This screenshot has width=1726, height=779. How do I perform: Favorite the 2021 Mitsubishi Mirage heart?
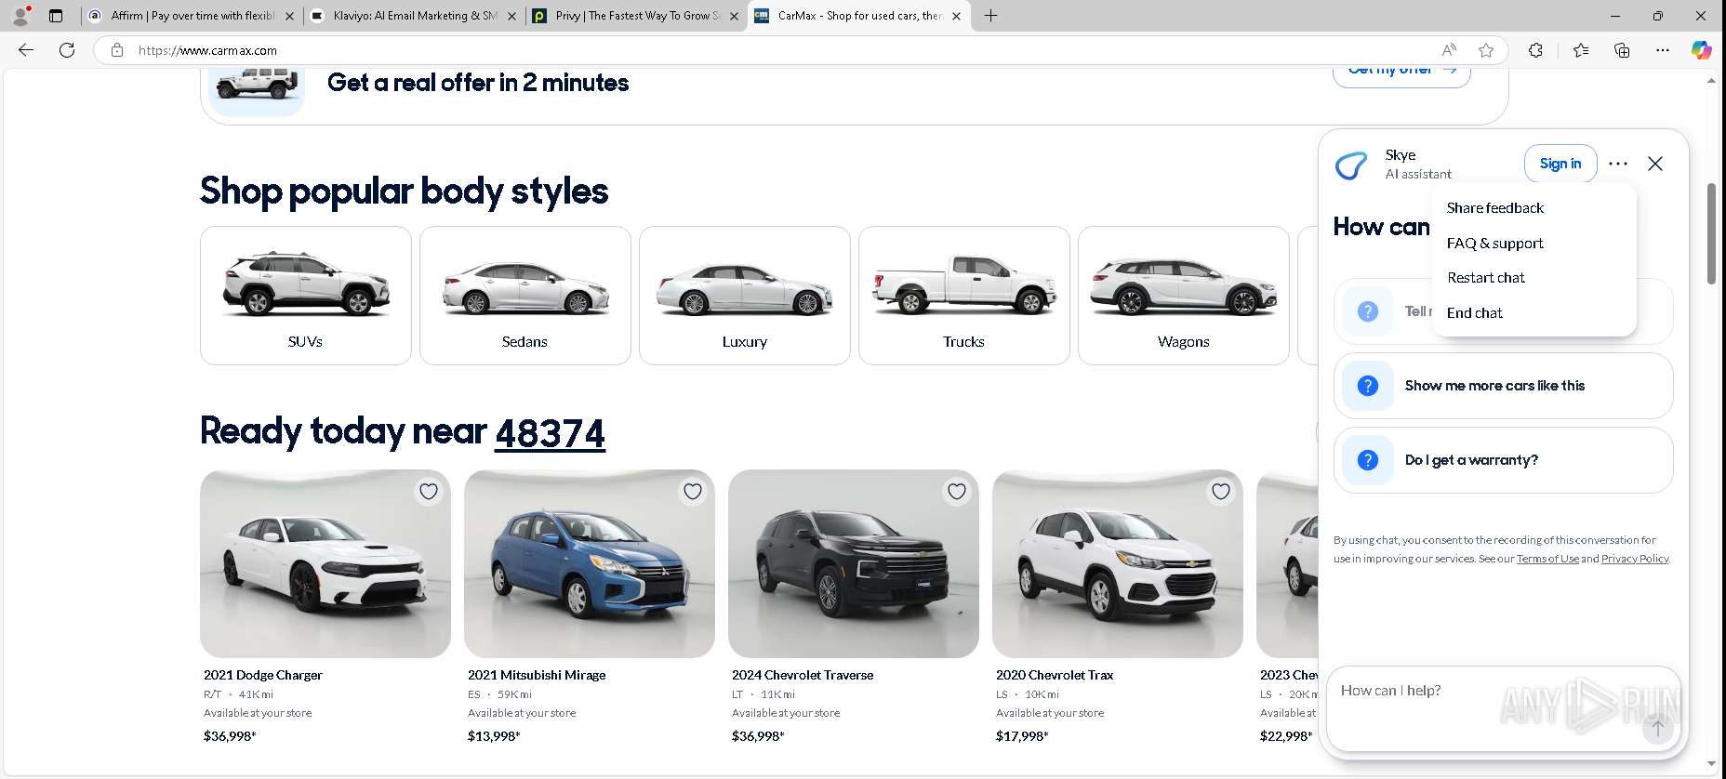coord(693,492)
